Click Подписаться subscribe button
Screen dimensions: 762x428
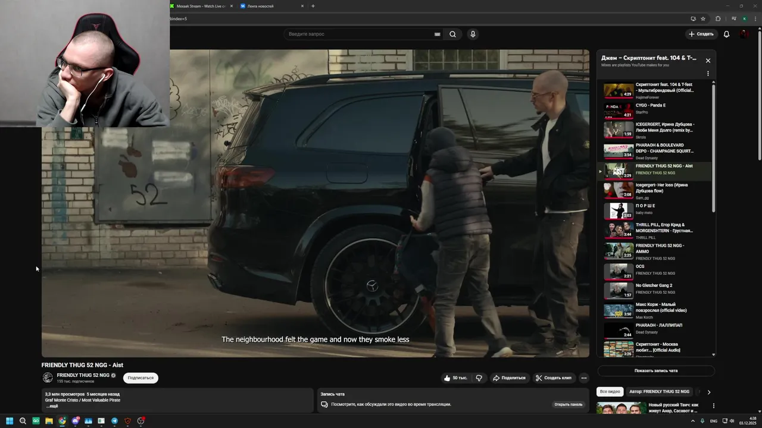tap(140, 378)
